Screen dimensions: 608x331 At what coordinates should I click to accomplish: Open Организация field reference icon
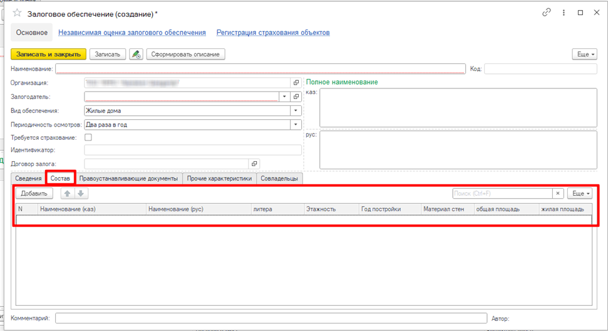tap(296, 83)
